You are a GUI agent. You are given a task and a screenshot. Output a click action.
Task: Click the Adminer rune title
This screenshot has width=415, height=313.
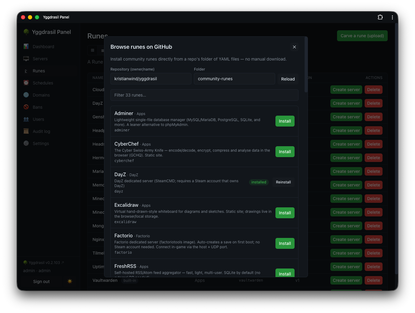coord(124,113)
